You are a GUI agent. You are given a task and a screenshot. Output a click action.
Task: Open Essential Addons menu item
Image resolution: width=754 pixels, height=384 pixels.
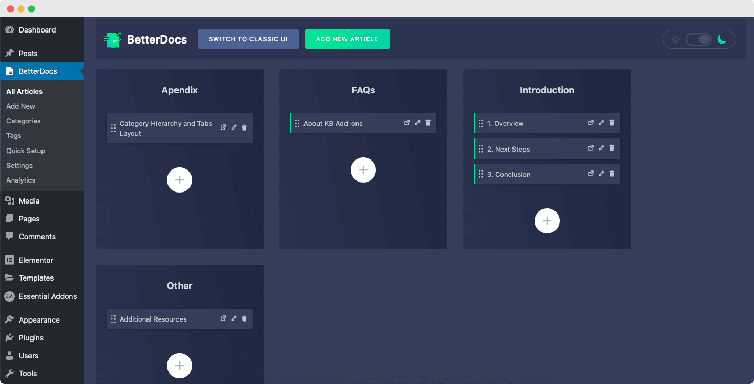(x=42, y=296)
